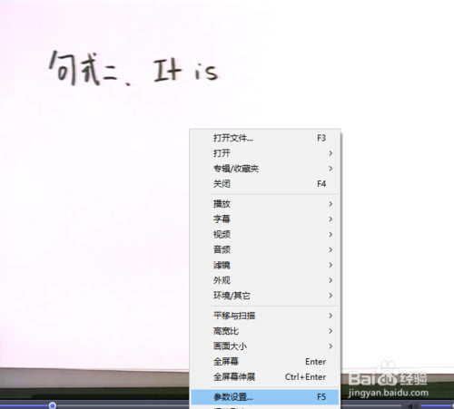454x409 pixels.
Task: Open the 视频 submenu
Action: click(x=265, y=235)
